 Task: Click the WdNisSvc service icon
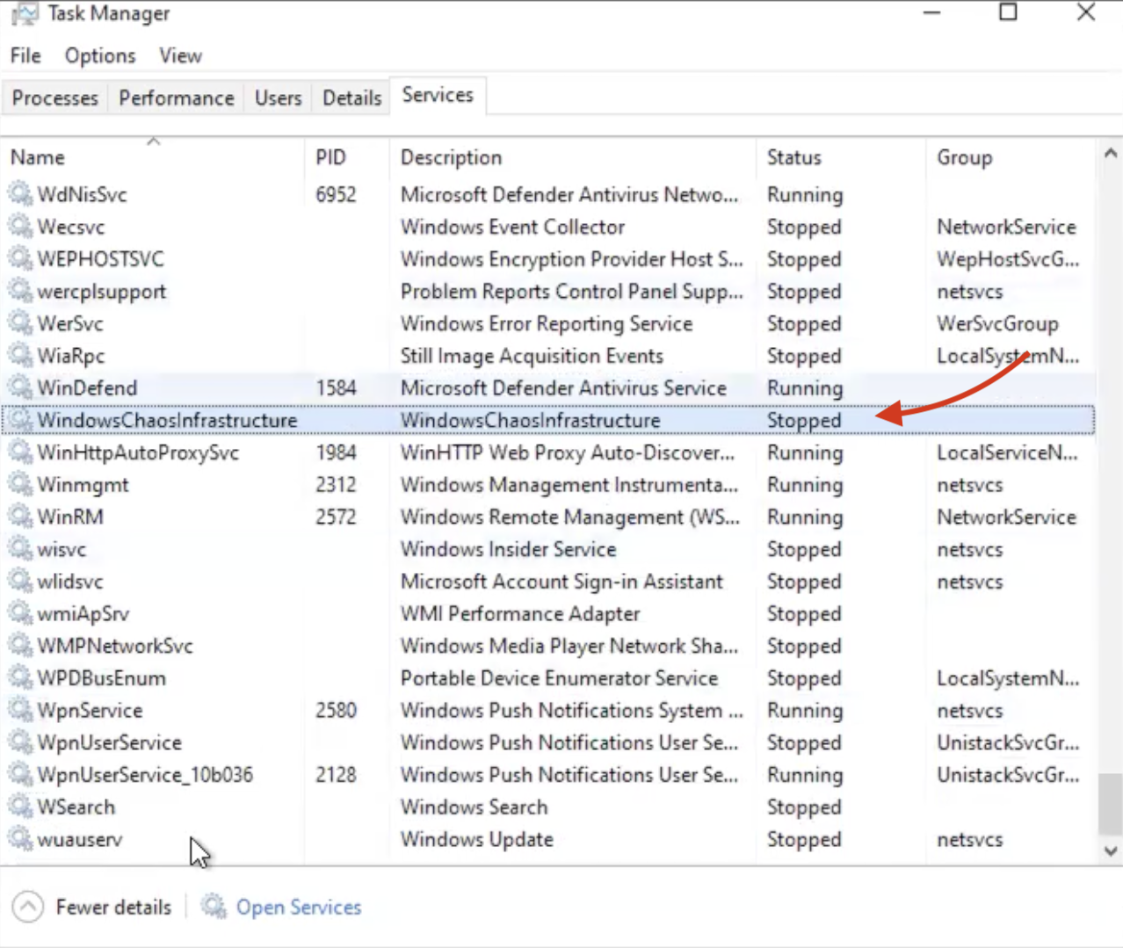20,194
